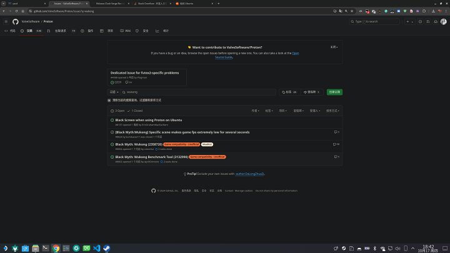
Task: Click the green new issue button
Action: click(334, 92)
